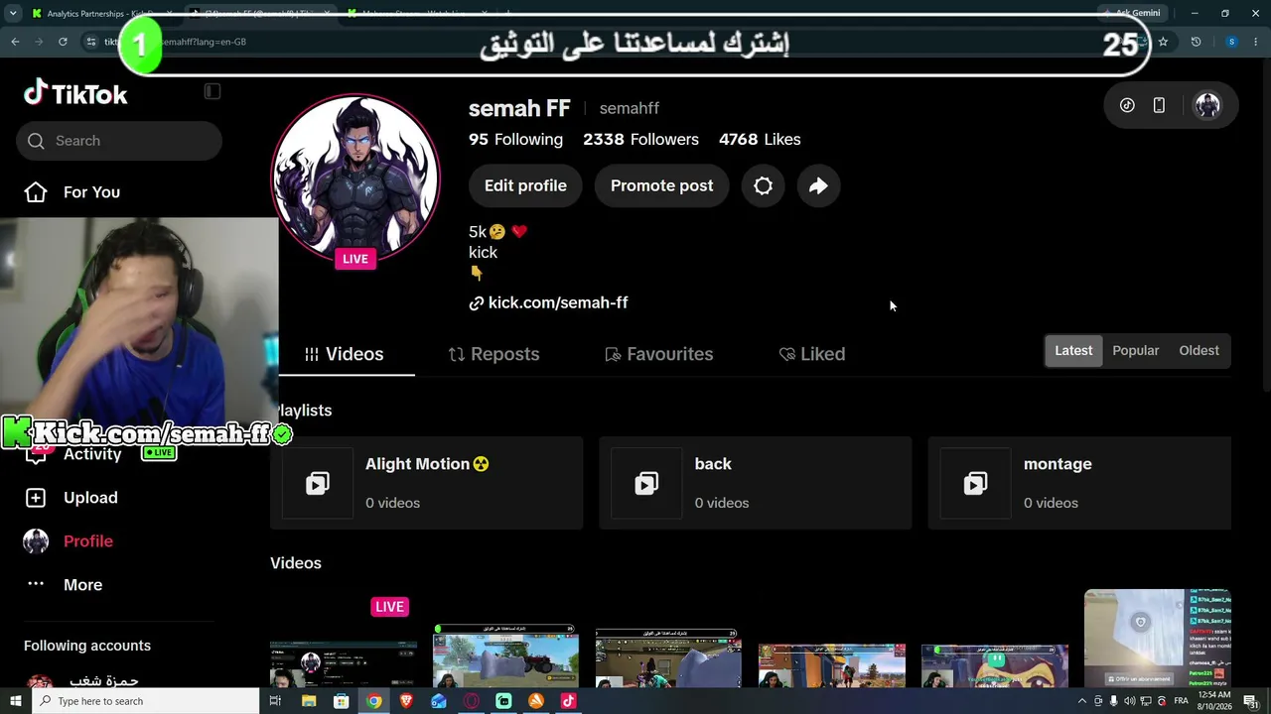
Task: Open Profile in the sidebar
Action: coord(88,541)
